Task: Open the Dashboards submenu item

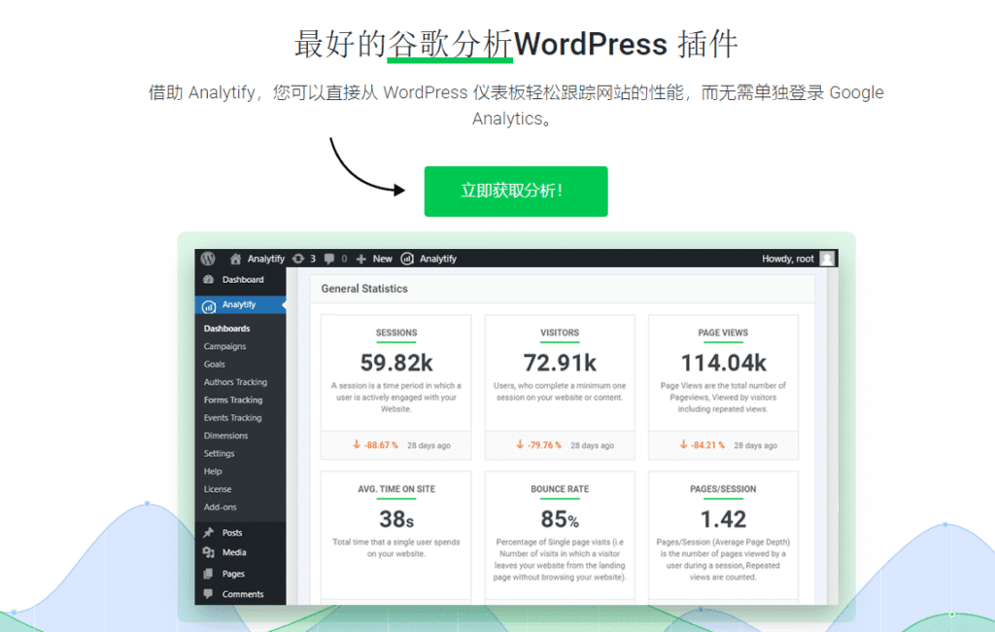Action: (226, 329)
